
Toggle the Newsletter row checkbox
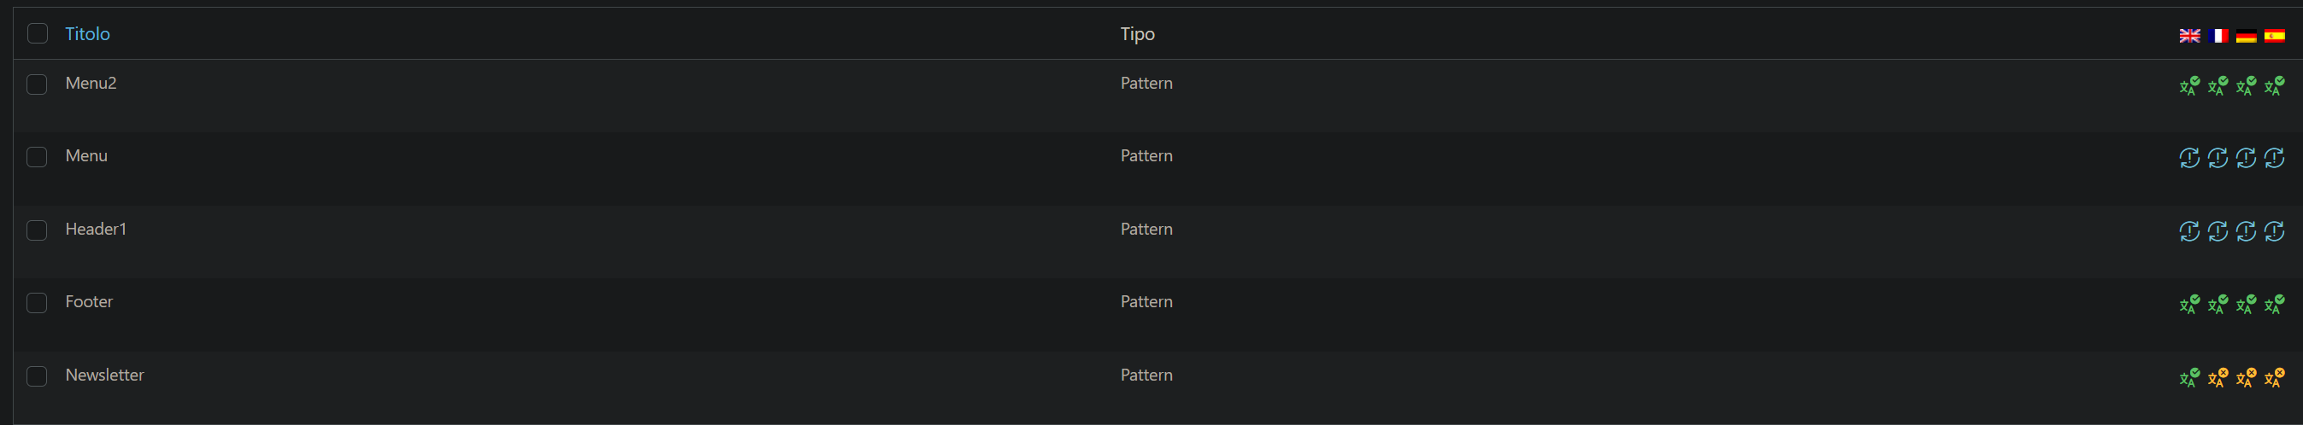(37, 377)
